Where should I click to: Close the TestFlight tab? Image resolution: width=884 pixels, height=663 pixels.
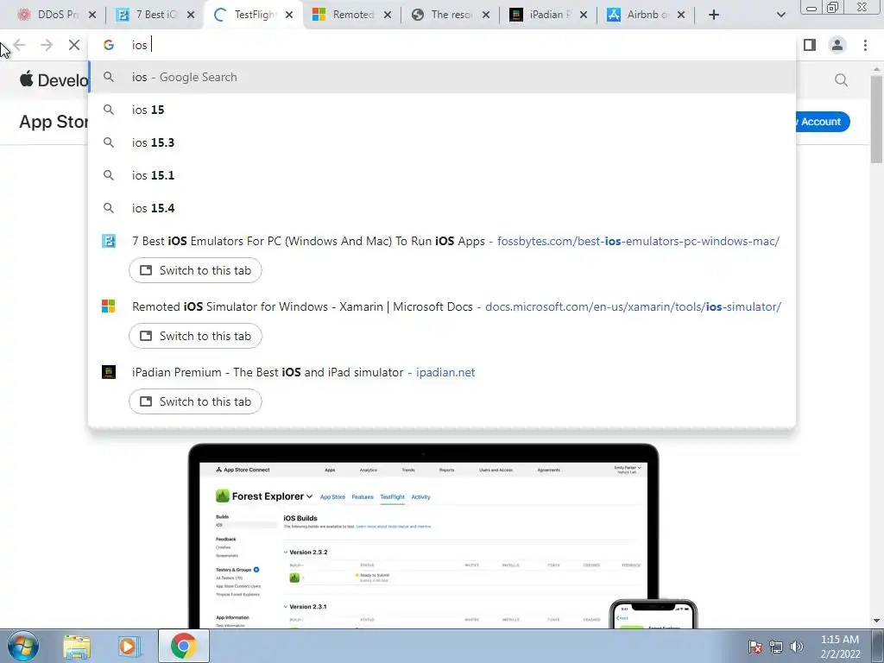coord(289,15)
